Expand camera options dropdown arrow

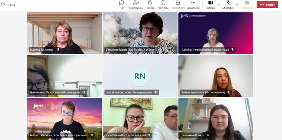[x=219, y=5]
